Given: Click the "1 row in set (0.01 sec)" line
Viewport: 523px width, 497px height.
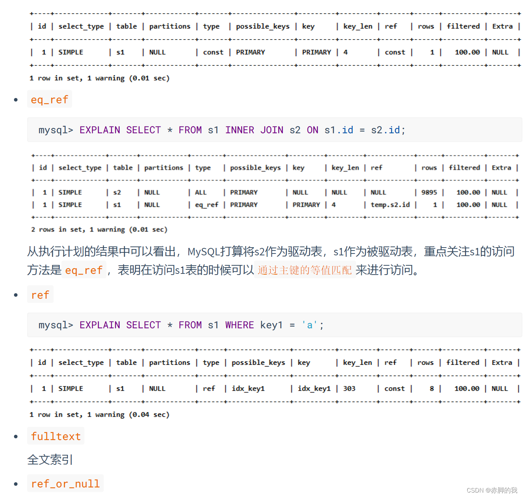Looking at the screenshot, I should pyautogui.click(x=100, y=78).
